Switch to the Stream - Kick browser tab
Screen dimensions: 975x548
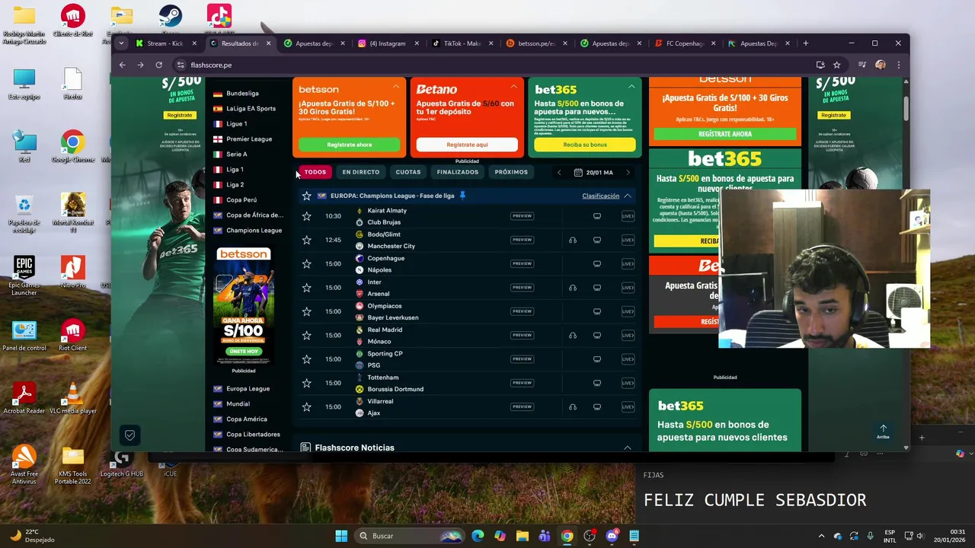pos(166,43)
